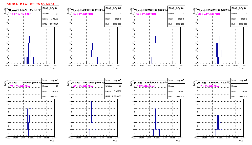The width and height of the screenshot is (252, 145).
Task: Click the N_avg = 9.247e+02 label
Action: 25,10
